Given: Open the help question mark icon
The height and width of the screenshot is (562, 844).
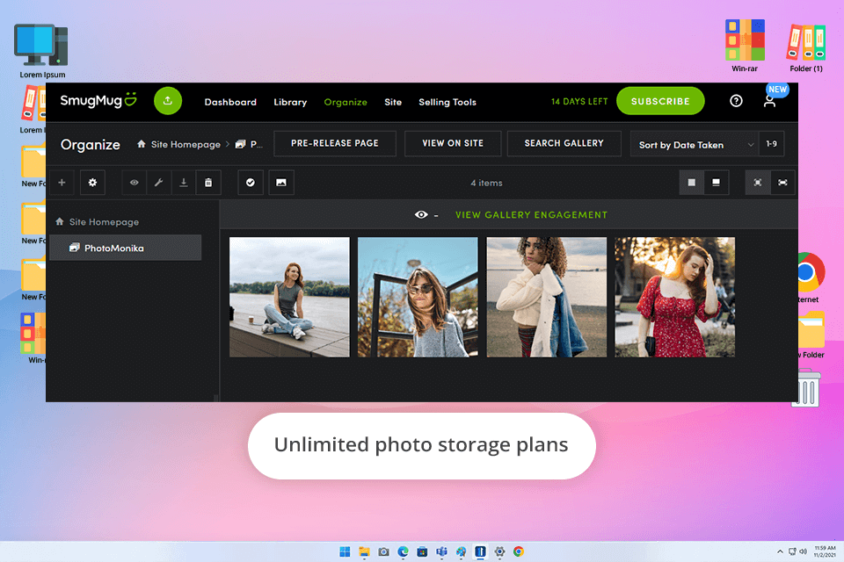Looking at the screenshot, I should [736, 101].
